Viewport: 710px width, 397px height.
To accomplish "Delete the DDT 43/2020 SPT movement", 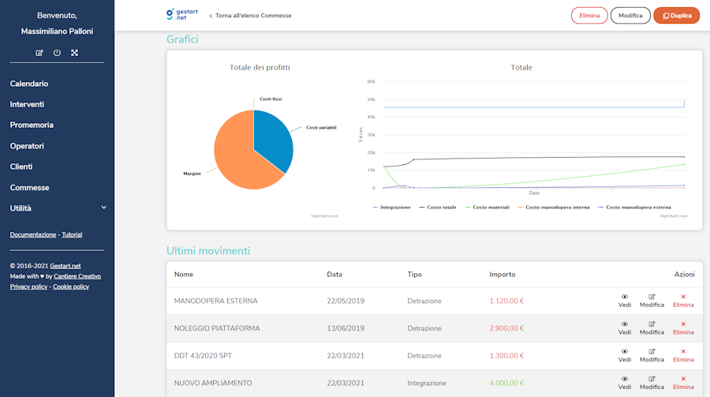I will [683, 356].
